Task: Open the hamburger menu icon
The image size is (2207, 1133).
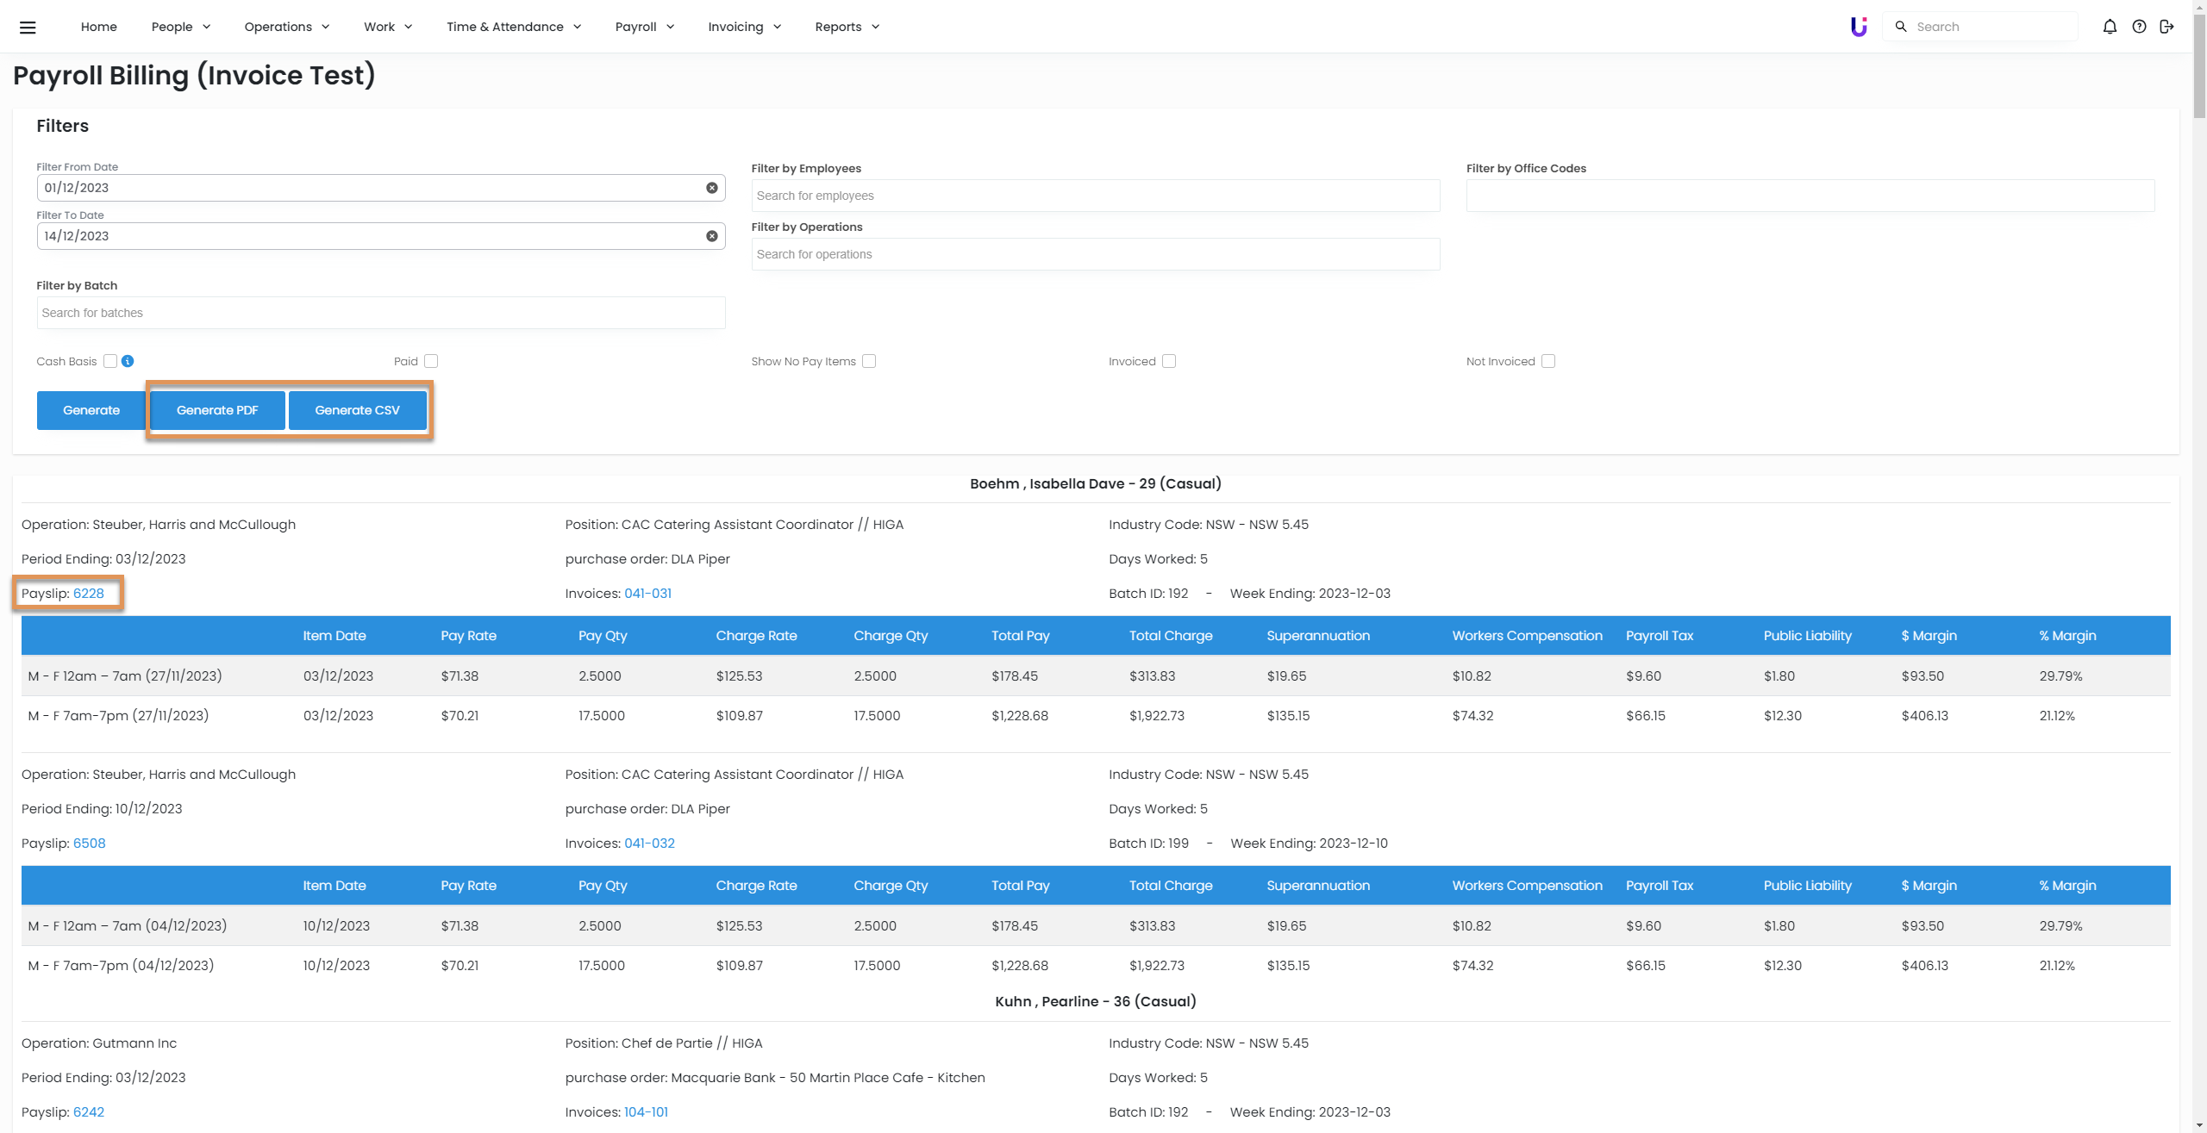Action: pos(28,27)
